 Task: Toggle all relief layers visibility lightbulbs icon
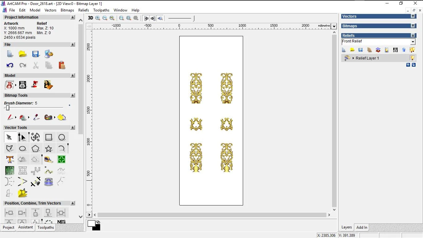tap(412, 50)
